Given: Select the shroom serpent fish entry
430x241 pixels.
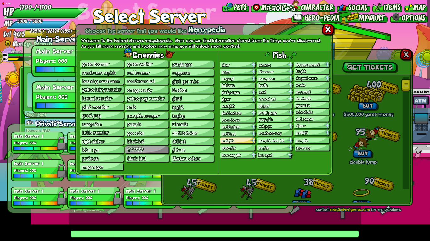Looking at the screenshot, I should coord(312,65).
